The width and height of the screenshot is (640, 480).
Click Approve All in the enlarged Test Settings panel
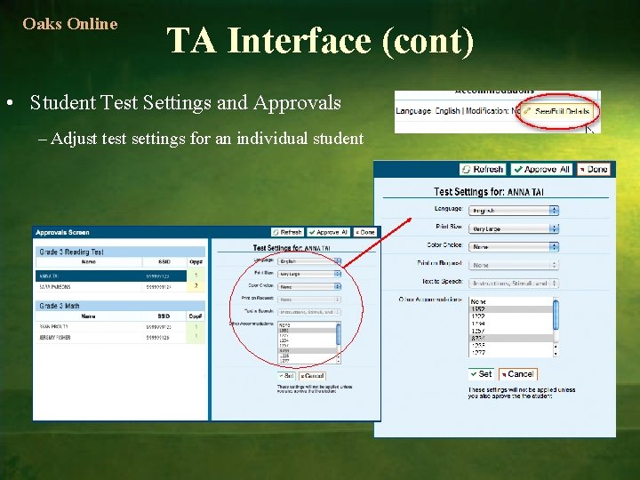click(x=541, y=169)
